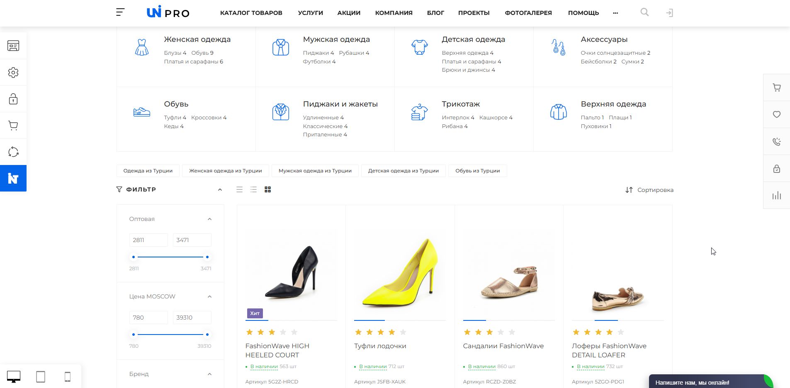Click the heart favorites icon
This screenshot has height=388, width=790.
tap(776, 114)
